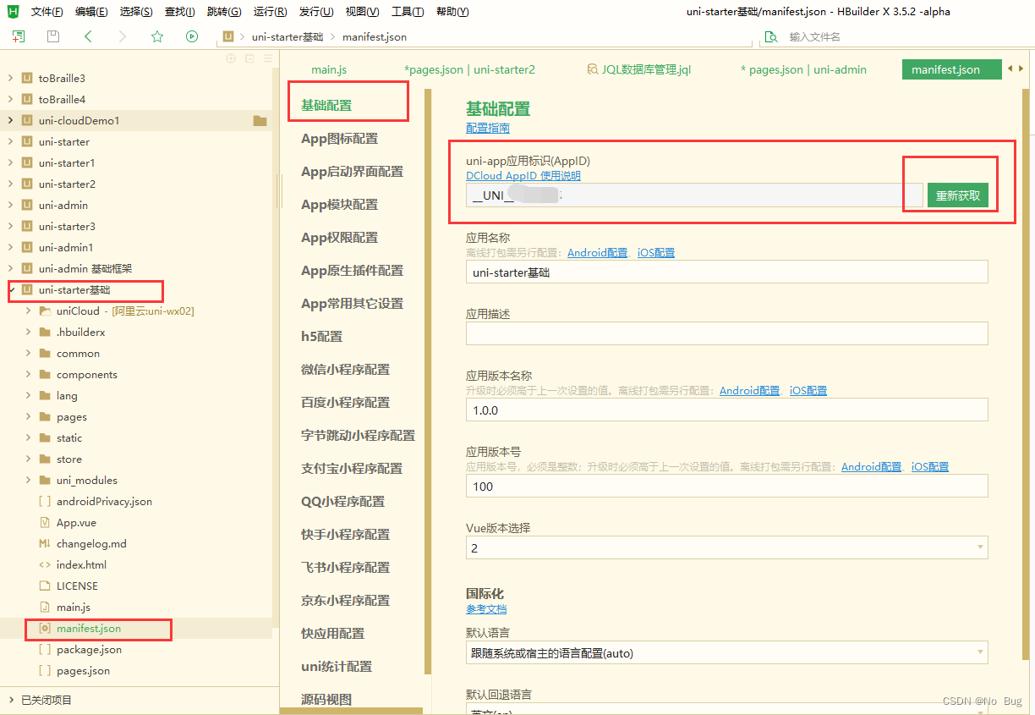Click the 重新获取 button

point(958,195)
